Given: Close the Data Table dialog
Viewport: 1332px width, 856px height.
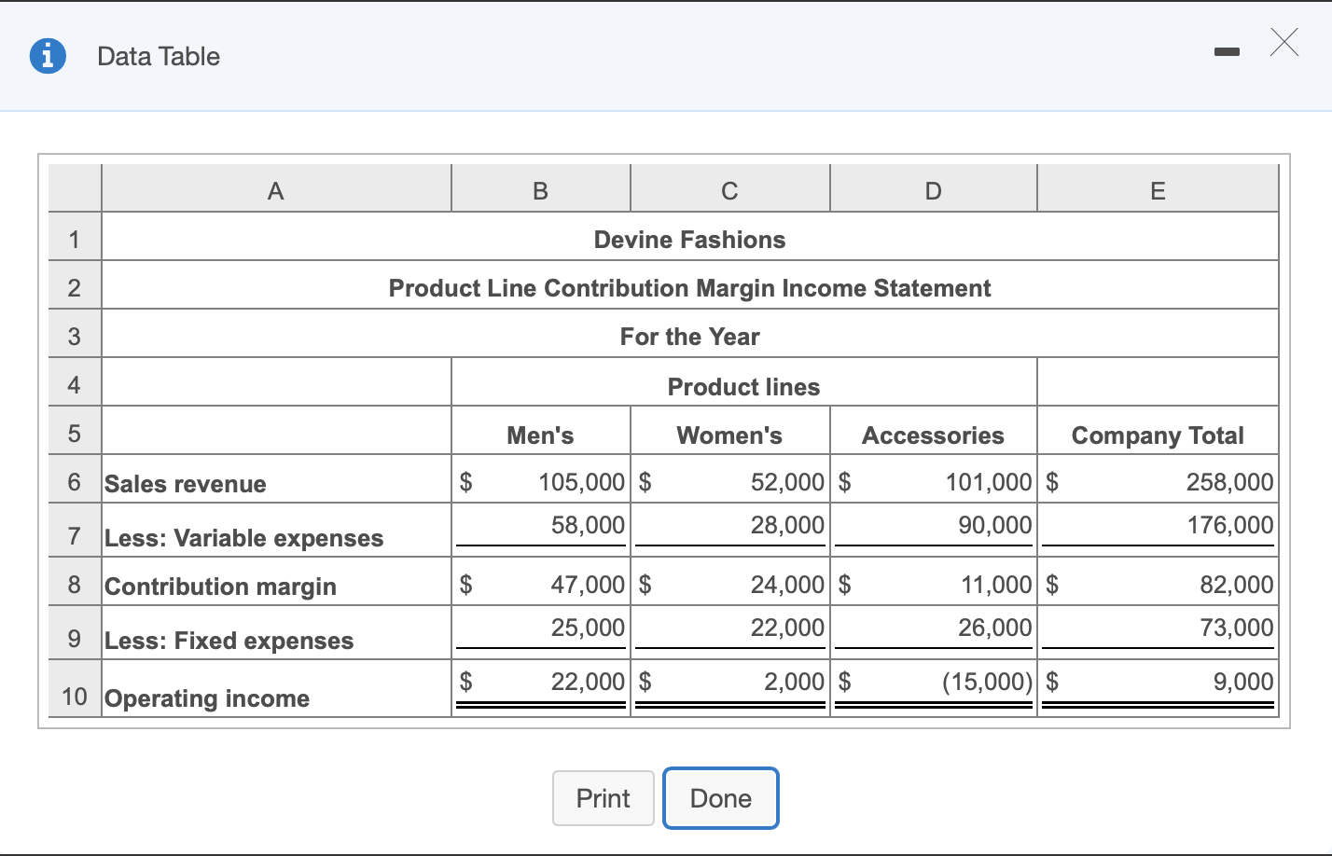Looking at the screenshot, I should pos(1284,42).
